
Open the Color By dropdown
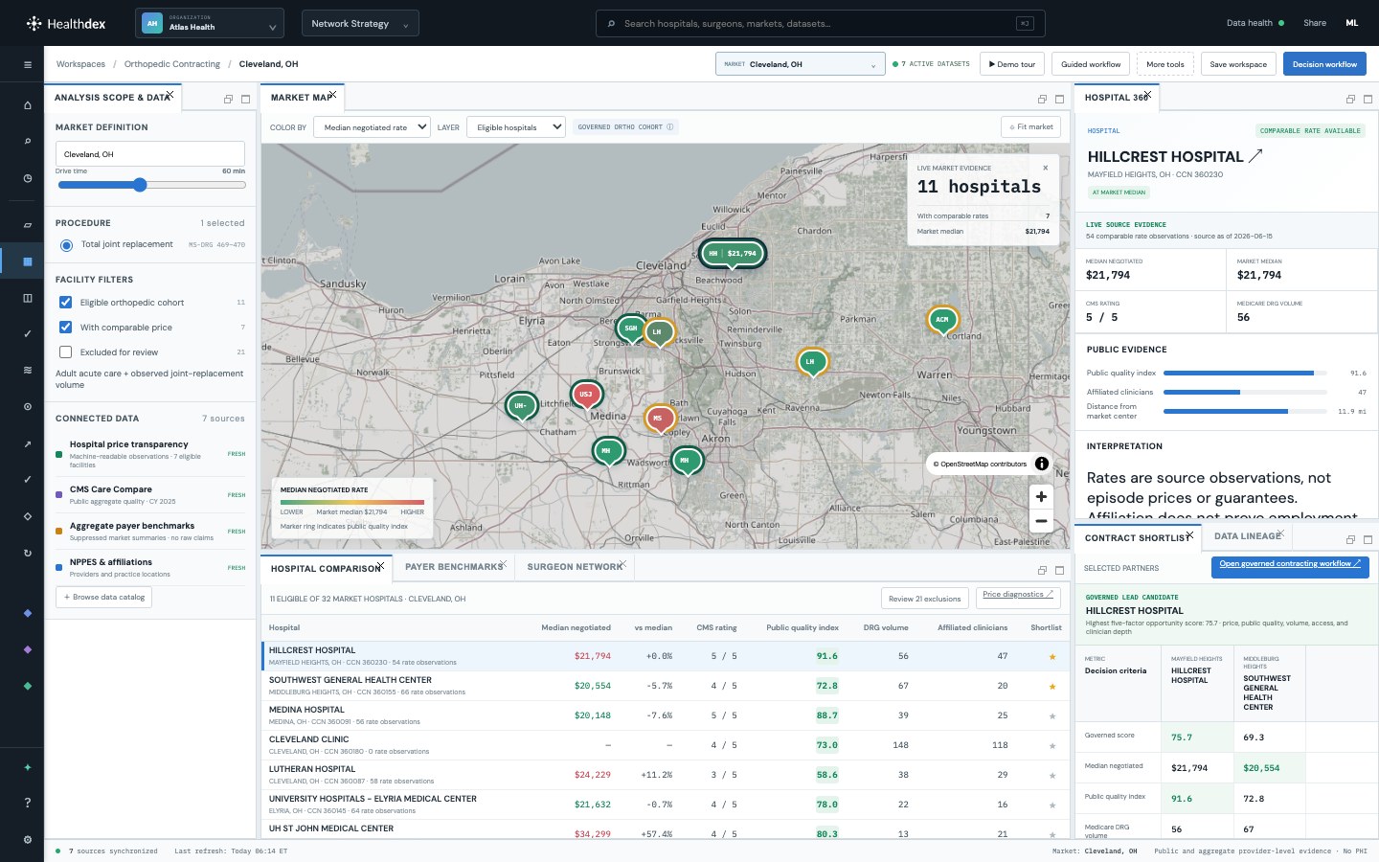coord(372,127)
